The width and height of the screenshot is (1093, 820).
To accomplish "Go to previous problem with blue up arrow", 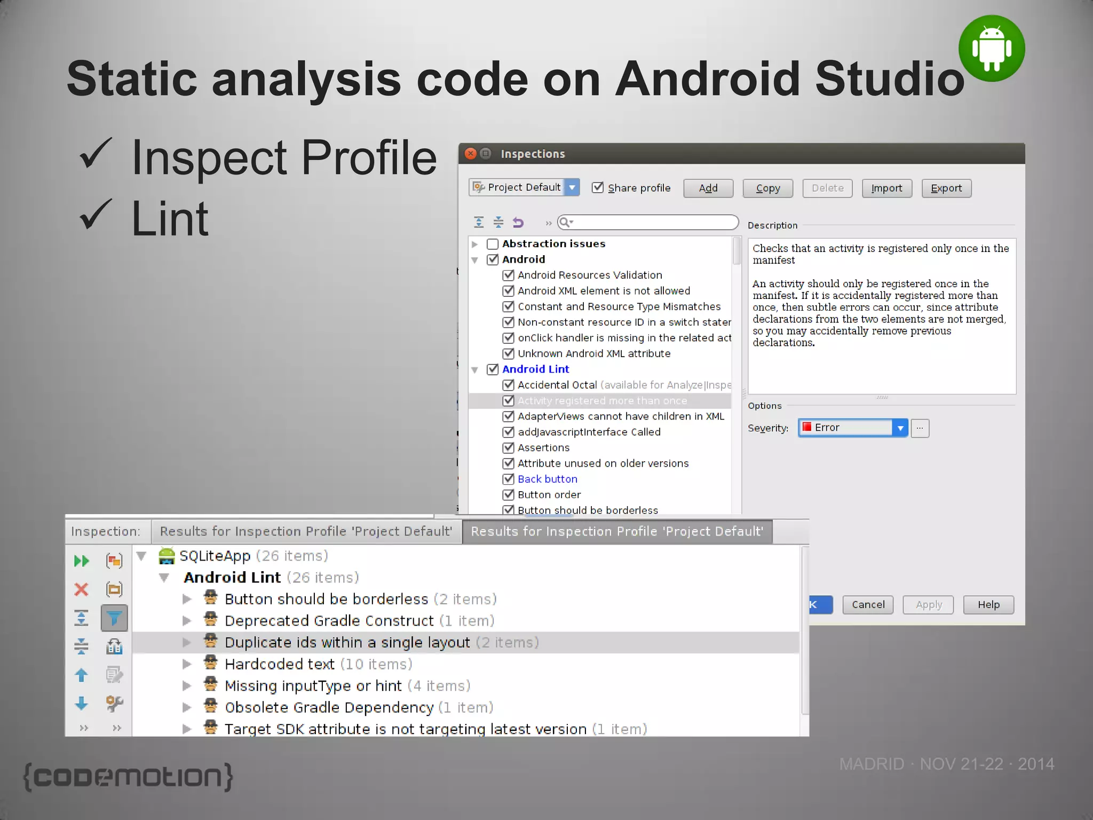I will pyautogui.click(x=81, y=675).
